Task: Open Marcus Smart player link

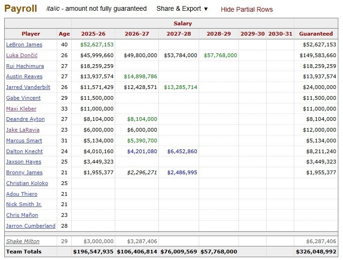Action: (24, 141)
